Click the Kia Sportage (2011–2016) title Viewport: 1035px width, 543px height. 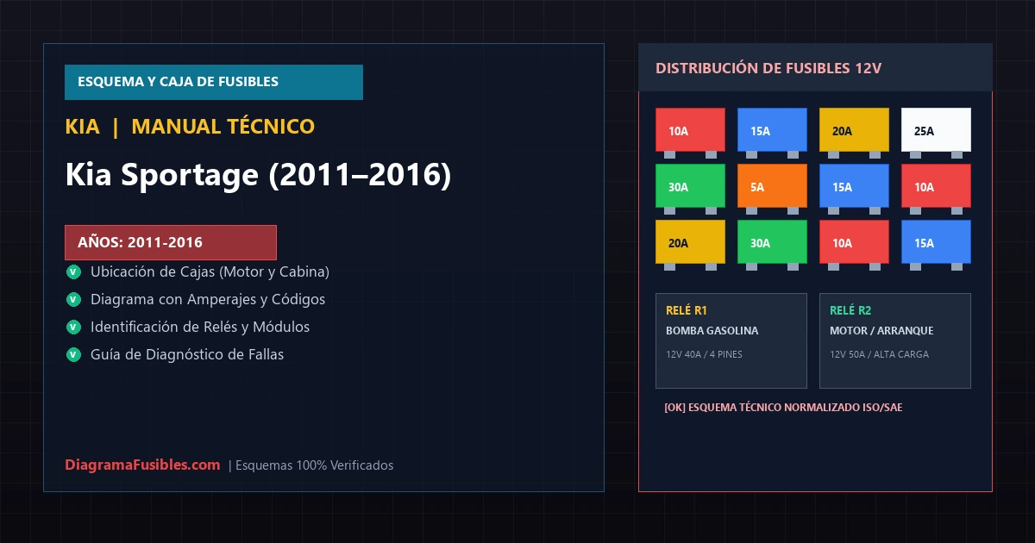click(x=258, y=175)
